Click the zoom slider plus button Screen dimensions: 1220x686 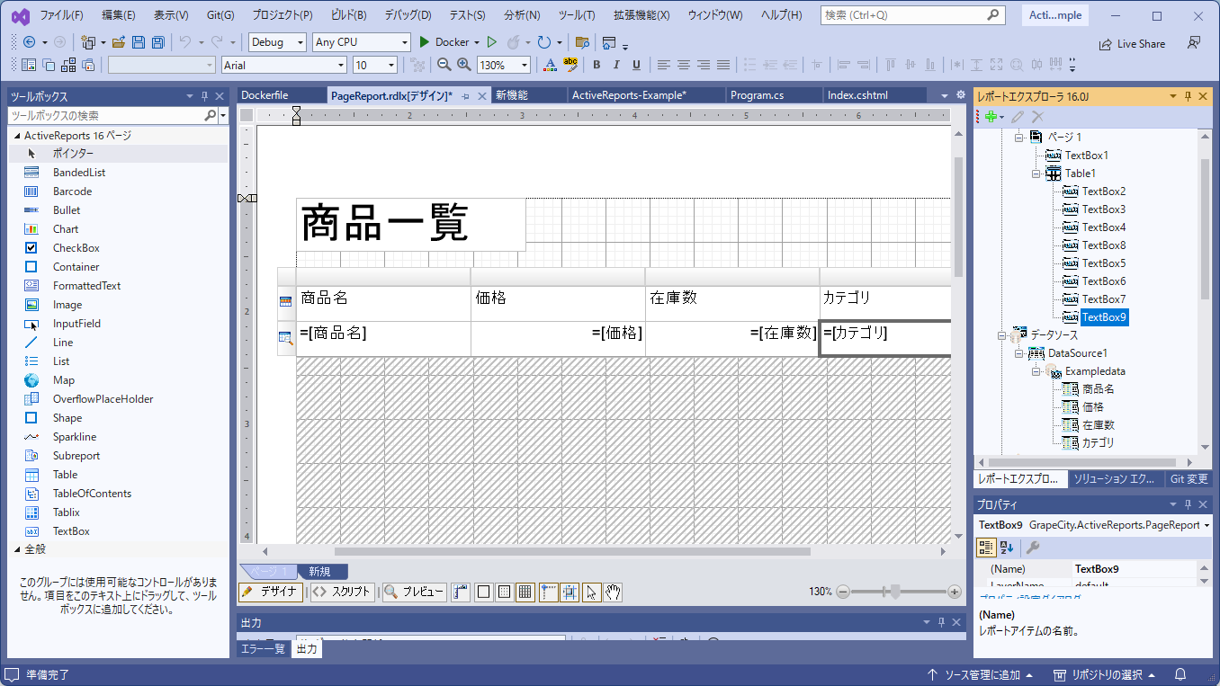pyautogui.click(x=955, y=592)
